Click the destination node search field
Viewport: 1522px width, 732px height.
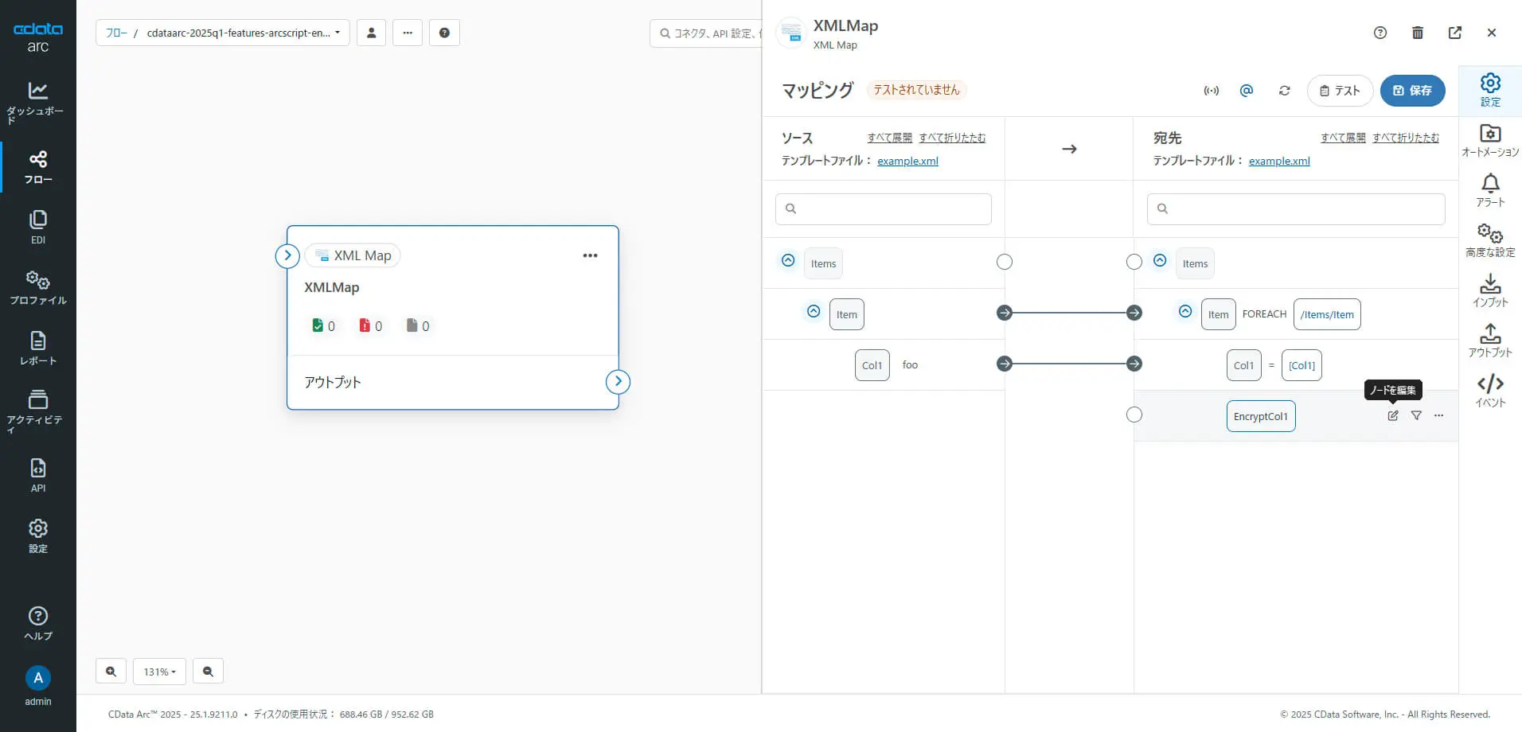[1296, 208]
